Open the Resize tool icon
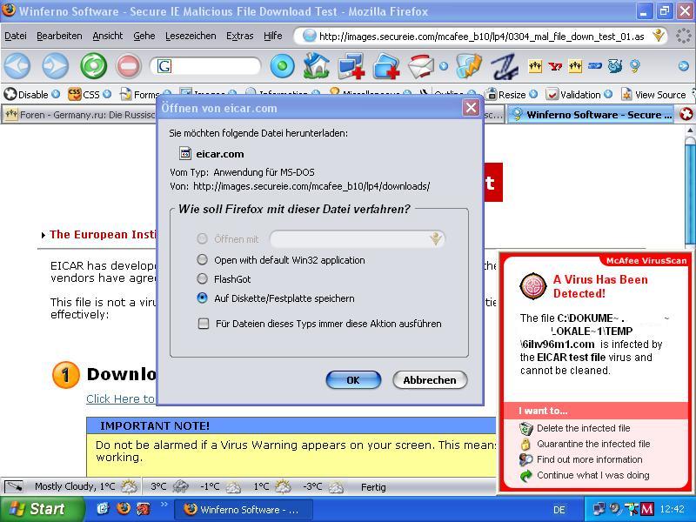Screen dimensions: 696x522 point(491,94)
